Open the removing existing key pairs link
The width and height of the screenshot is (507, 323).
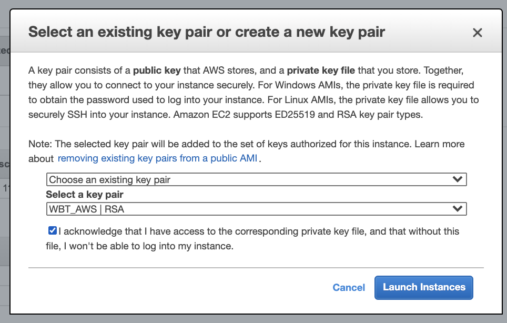157,158
